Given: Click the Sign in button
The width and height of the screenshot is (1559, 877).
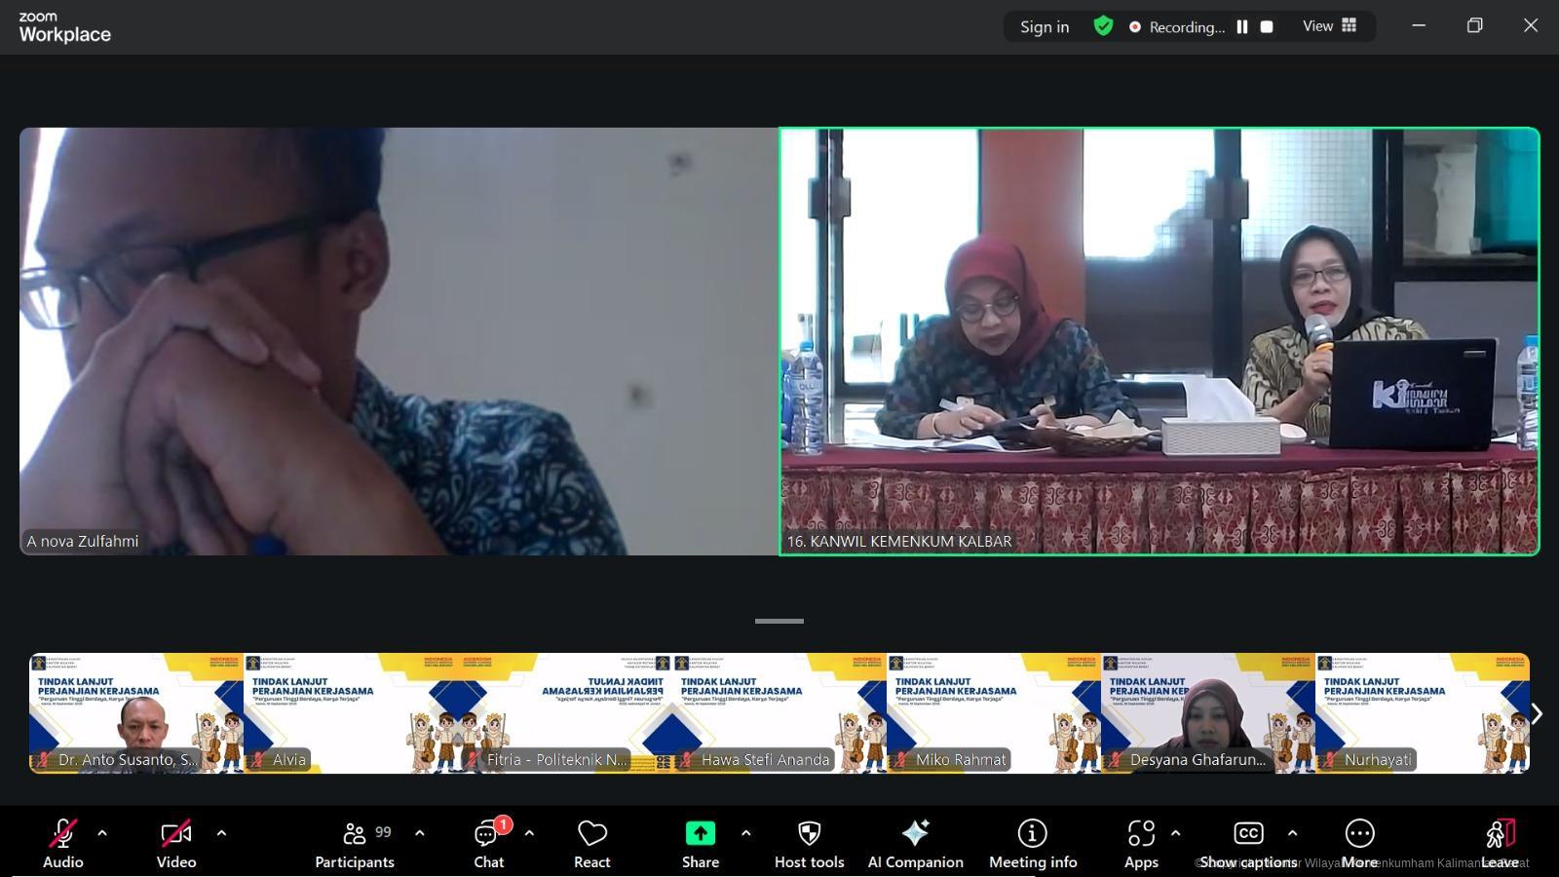Looking at the screenshot, I should (x=1045, y=27).
